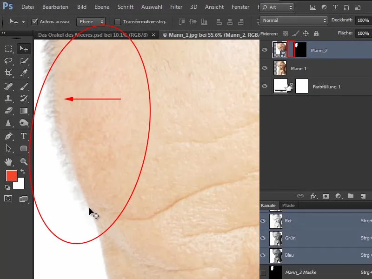The image size is (372, 279).
Task: Lock position icon
Action: pos(306,33)
